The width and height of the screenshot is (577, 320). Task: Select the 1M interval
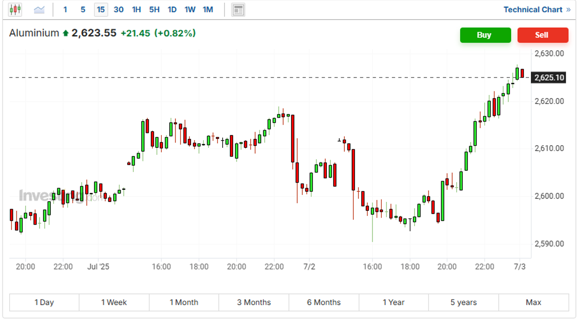click(208, 10)
